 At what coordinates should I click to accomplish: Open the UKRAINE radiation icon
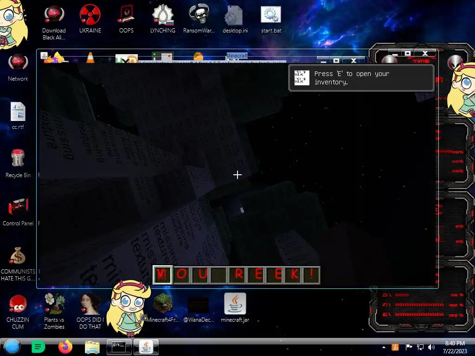coord(90,19)
